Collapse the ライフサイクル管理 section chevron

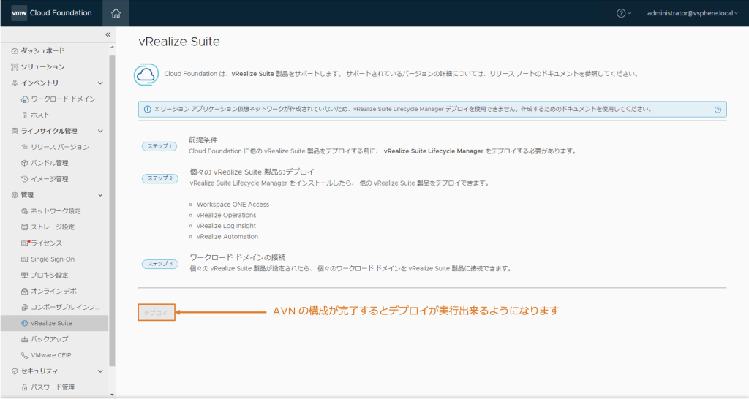point(100,131)
